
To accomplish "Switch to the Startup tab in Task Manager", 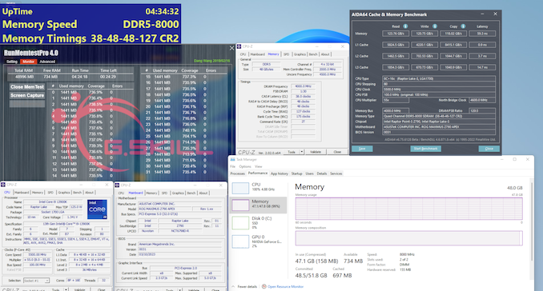I will point(297,173).
